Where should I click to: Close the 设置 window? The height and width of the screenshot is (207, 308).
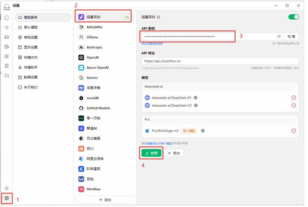[x=298, y=6]
